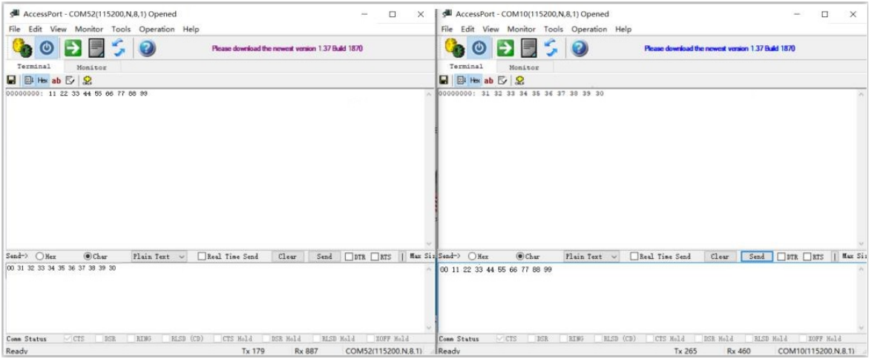The image size is (869, 359).
Task: Click the document icon in the COM10 main toolbar
Action: (529, 48)
